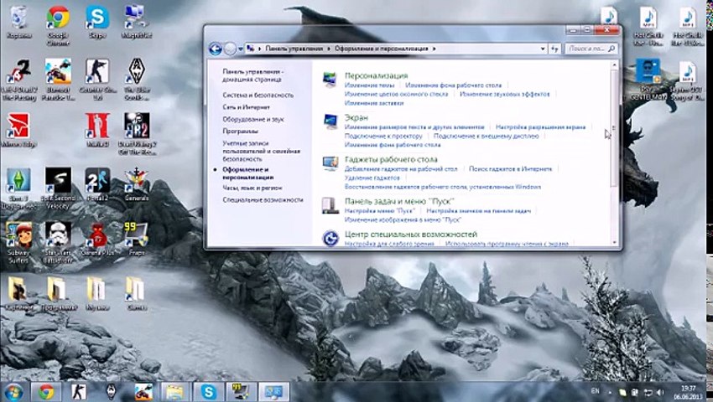Viewport: 713px width, 402px height.
Task: Open the Экран monitor icon
Action: tap(330, 121)
